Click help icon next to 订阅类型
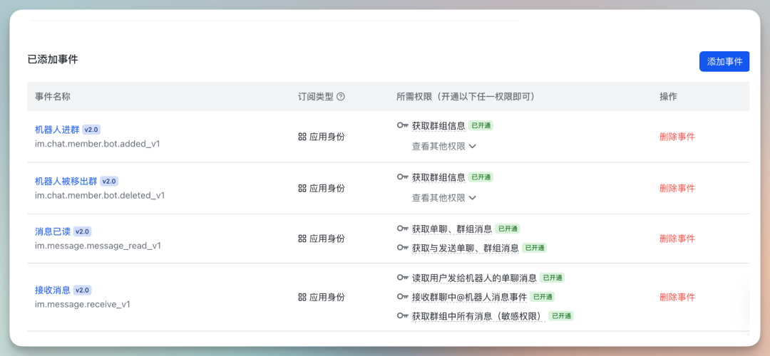This screenshot has width=770, height=356. 341,97
